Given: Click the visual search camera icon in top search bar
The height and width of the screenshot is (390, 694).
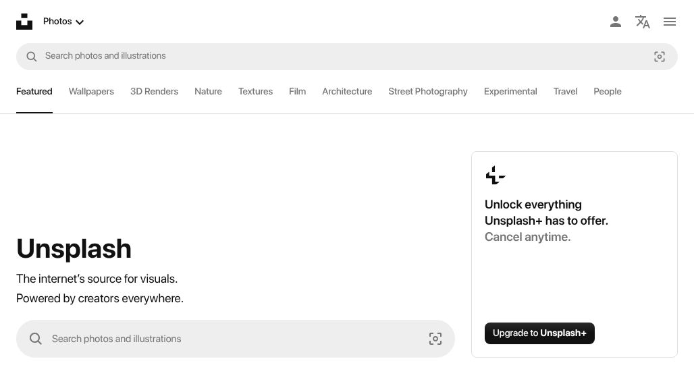Looking at the screenshot, I should 660,57.
